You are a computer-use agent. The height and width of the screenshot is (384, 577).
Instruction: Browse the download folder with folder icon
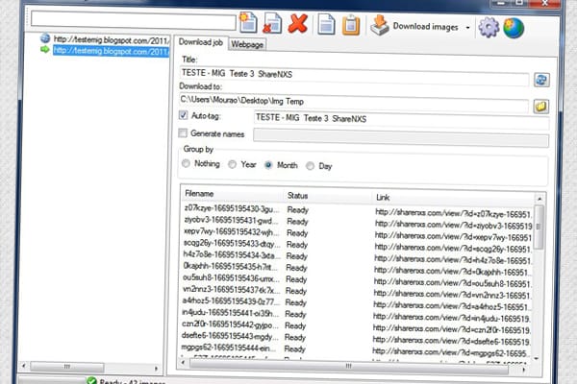pyautogui.click(x=540, y=107)
